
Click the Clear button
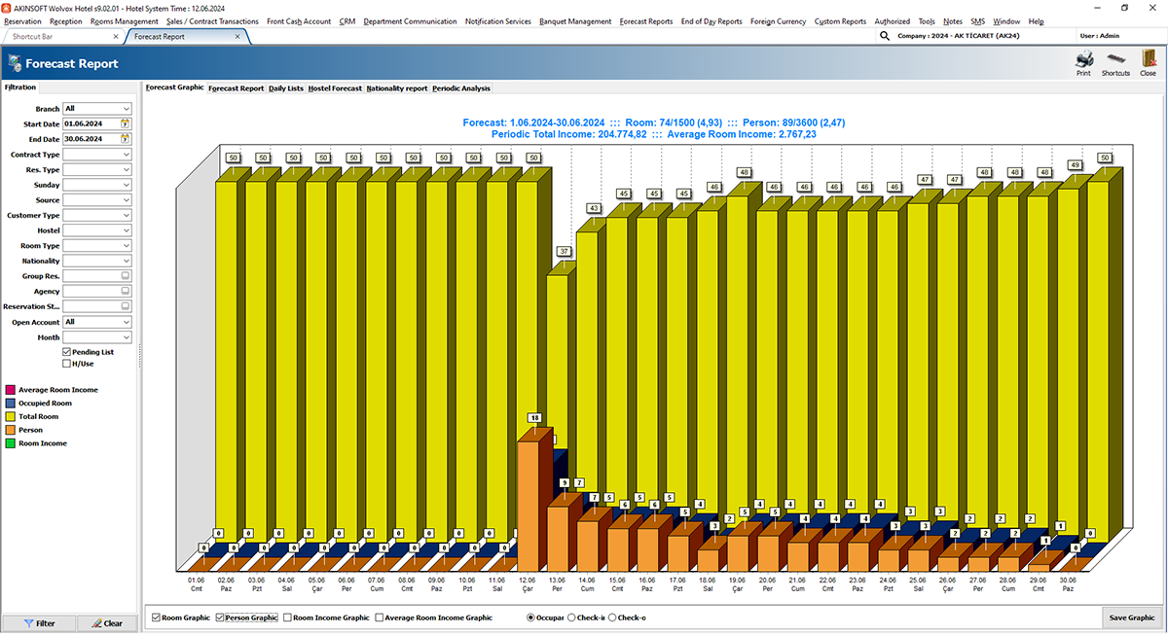coord(107,623)
